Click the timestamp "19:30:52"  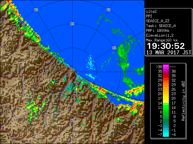[x=166, y=46]
